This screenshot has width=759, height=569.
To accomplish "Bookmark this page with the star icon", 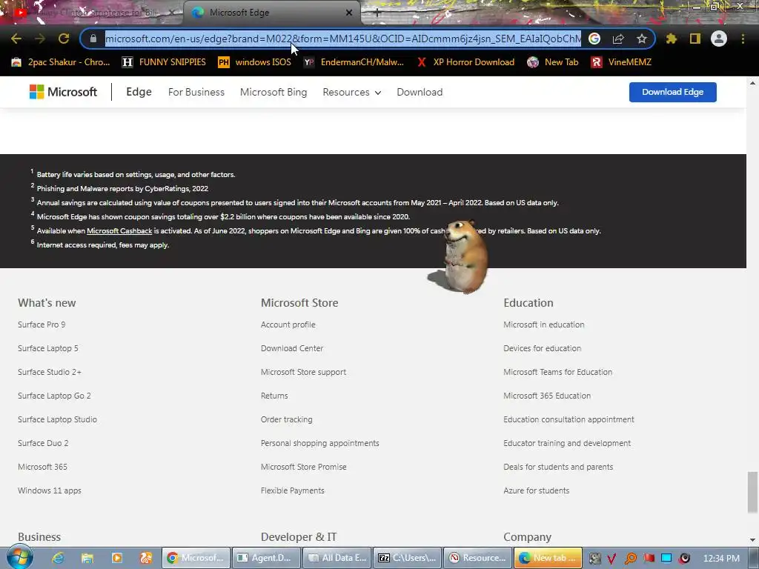I will click(x=642, y=39).
